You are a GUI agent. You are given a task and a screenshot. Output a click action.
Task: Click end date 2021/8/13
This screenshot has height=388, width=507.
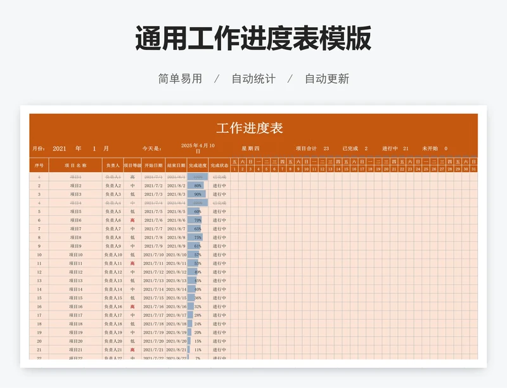[176, 281]
